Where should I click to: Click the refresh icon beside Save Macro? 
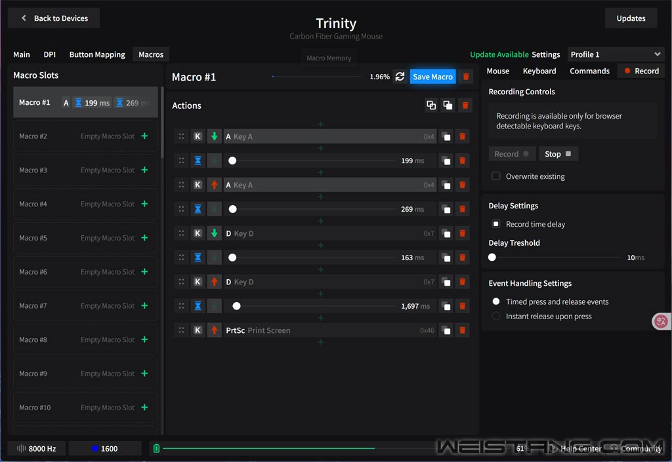[400, 77]
